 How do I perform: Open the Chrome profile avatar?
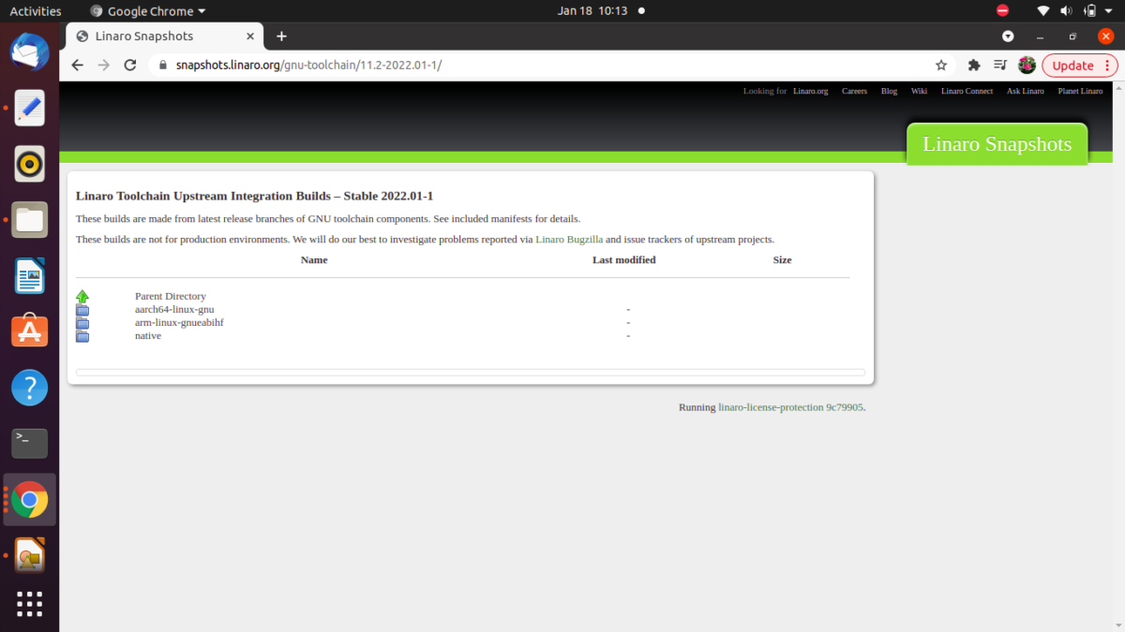[1027, 66]
